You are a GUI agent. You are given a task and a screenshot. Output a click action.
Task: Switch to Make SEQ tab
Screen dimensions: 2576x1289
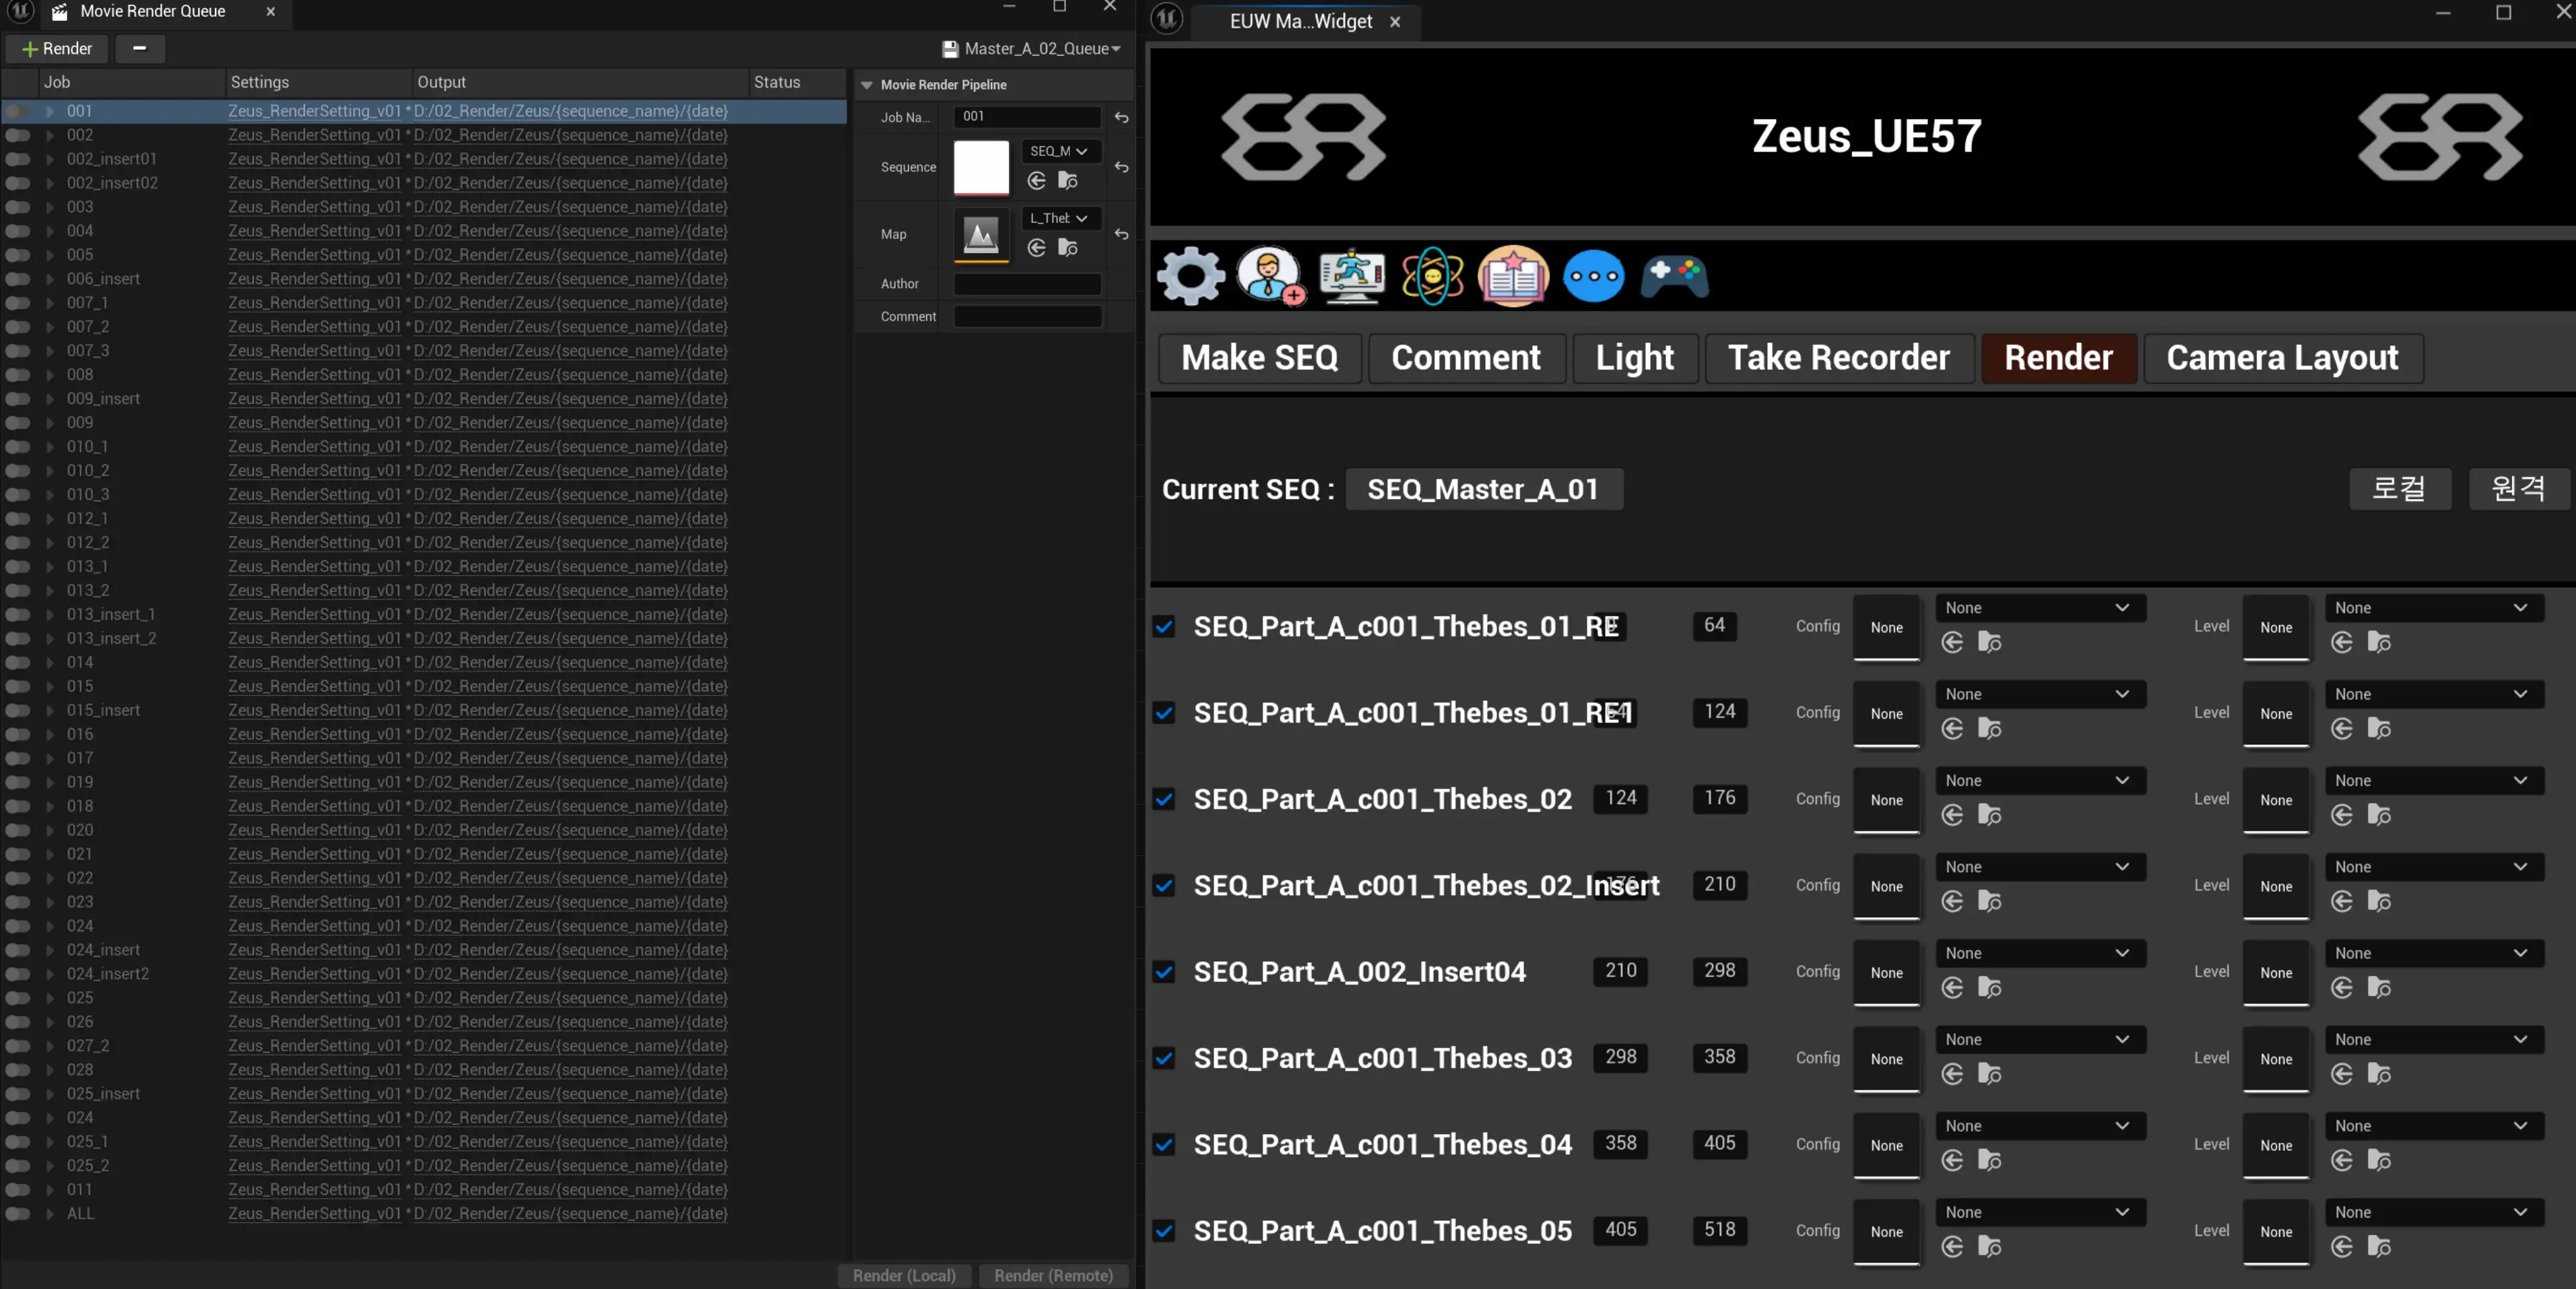coord(1260,358)
